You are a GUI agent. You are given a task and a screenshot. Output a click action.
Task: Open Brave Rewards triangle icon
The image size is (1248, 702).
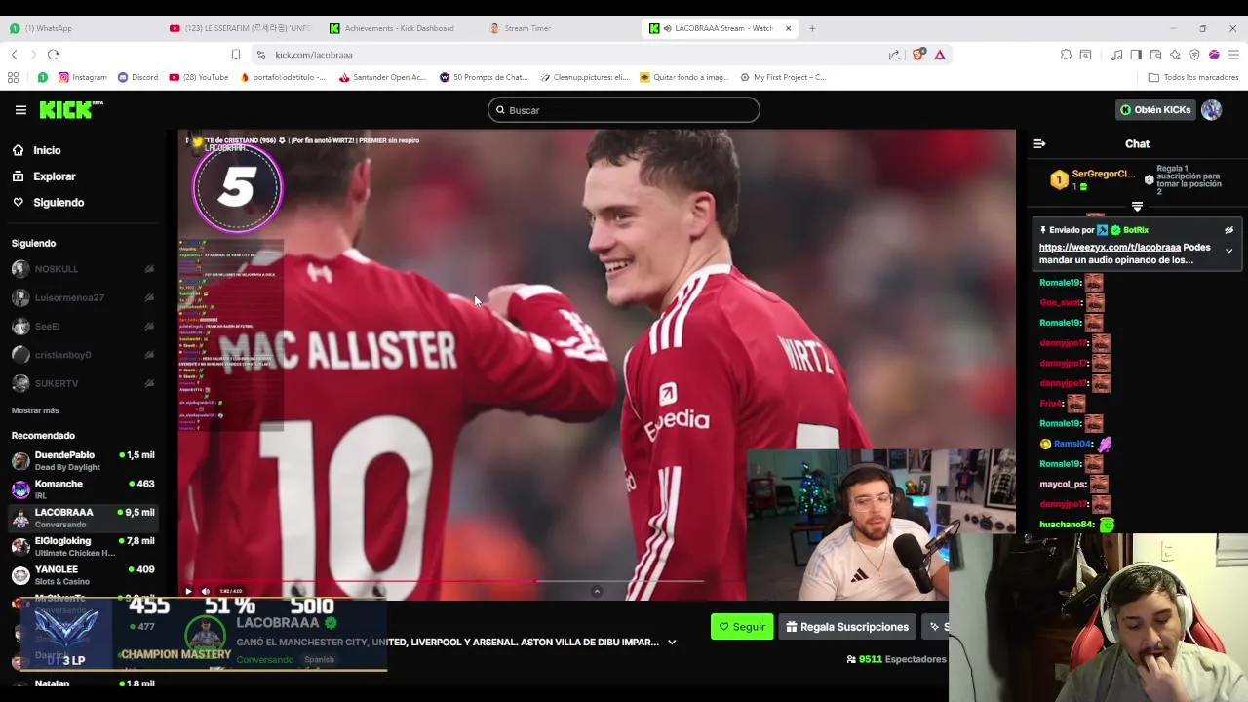point(940,55)
